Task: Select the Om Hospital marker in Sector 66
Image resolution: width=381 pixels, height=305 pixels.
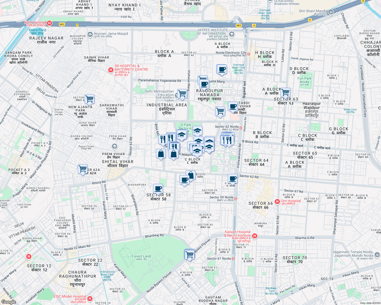Action: tap(278, 201)
